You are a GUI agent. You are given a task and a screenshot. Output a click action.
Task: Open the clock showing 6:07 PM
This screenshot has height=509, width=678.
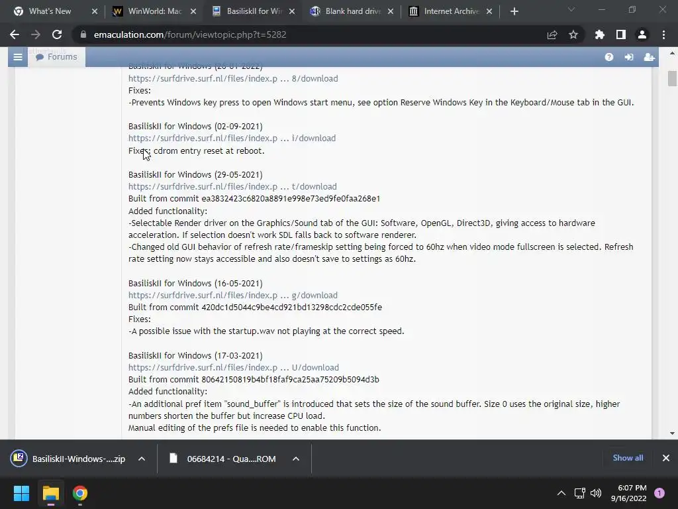point(629,493)
